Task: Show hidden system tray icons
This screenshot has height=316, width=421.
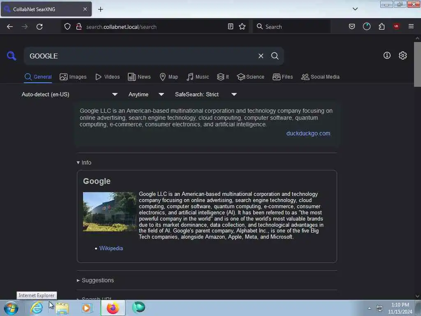Action: 370,308
